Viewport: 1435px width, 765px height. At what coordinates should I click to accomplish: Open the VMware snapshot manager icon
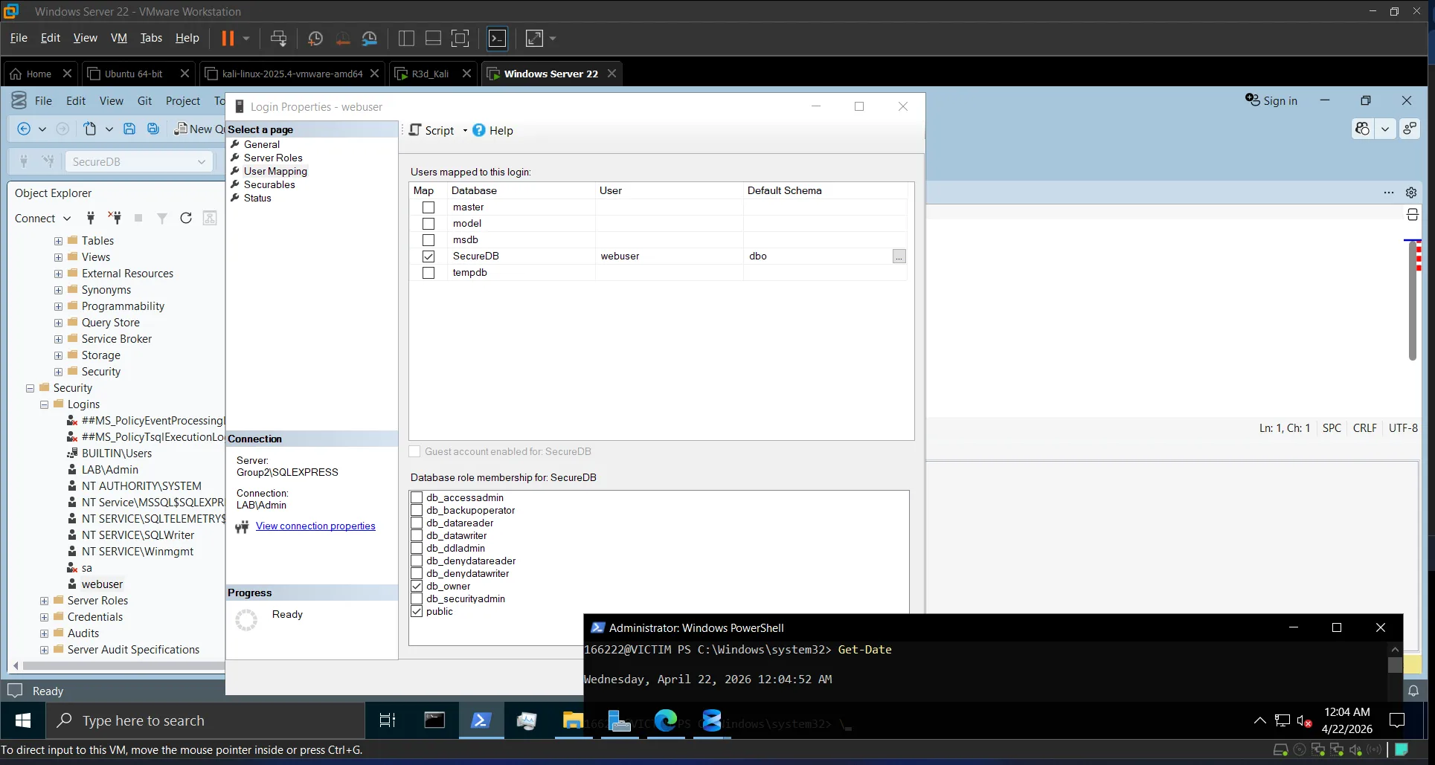(370, 38)
